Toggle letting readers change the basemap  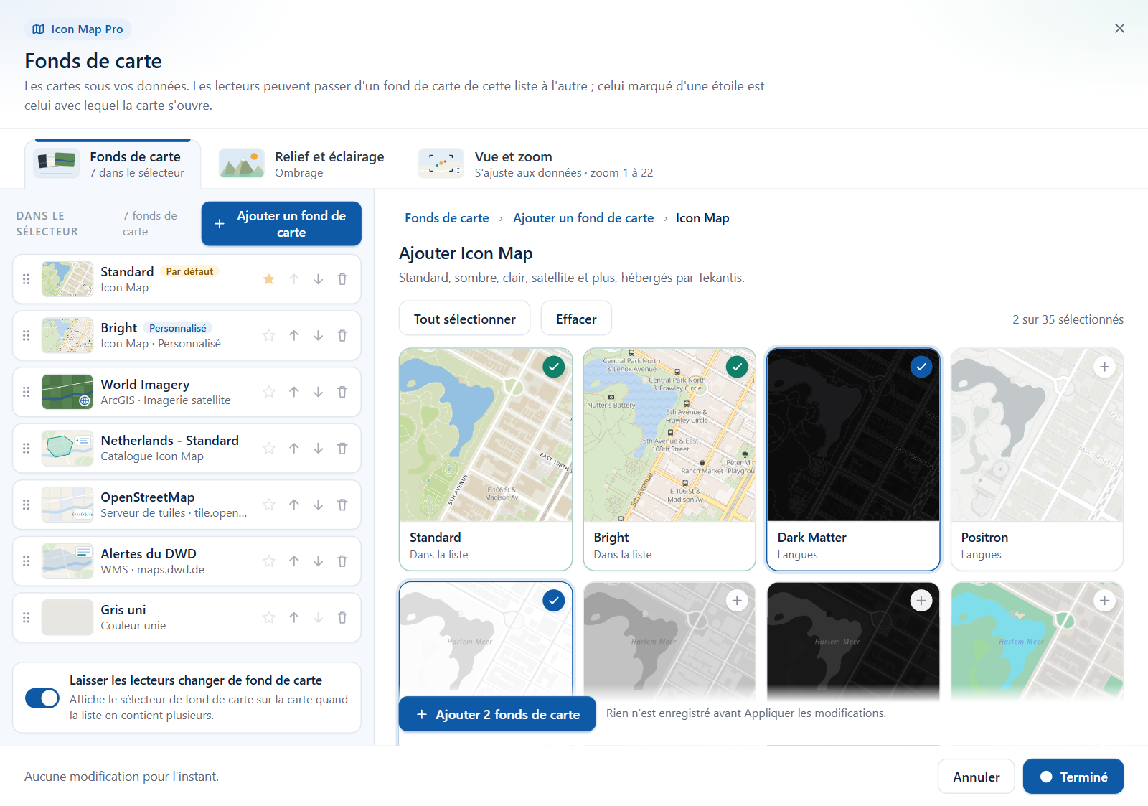tap(42, 698)
